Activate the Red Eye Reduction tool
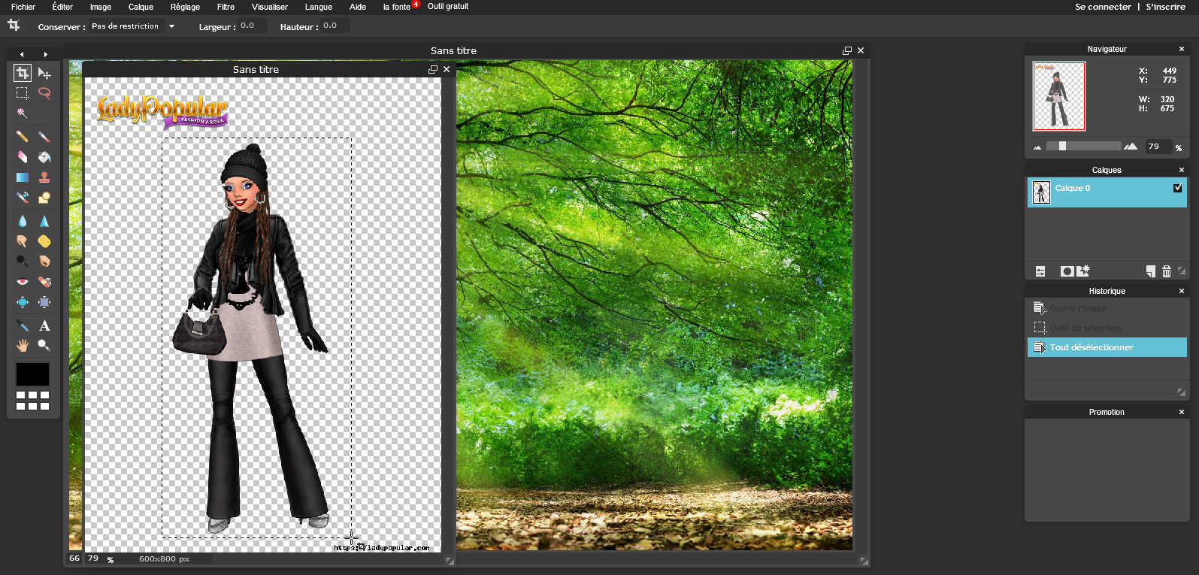1199x575 pixels. click(23, 282)
